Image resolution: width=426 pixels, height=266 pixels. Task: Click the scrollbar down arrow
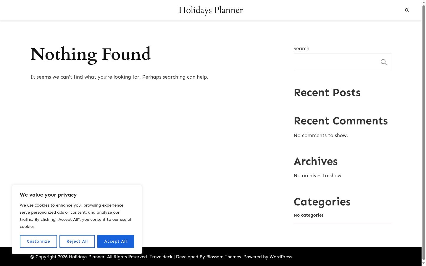click(x=424, y=263)
